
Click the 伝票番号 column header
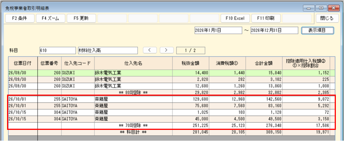tap(49, 63)
